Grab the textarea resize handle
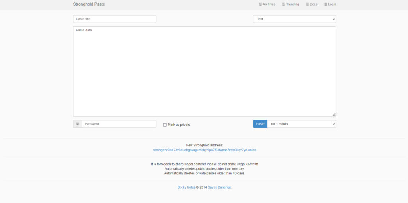 [334, 114]
